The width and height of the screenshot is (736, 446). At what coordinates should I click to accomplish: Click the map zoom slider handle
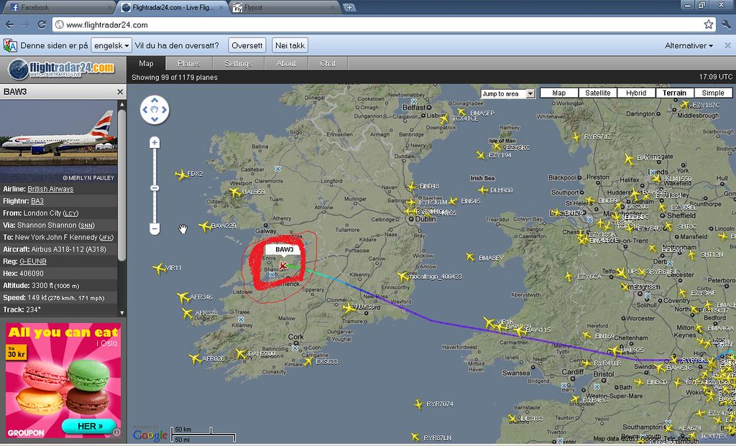tap(155, 188)
